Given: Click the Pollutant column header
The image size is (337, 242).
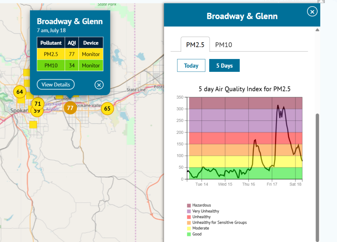Looking at the screenshot, I should [x=51, y=43].
